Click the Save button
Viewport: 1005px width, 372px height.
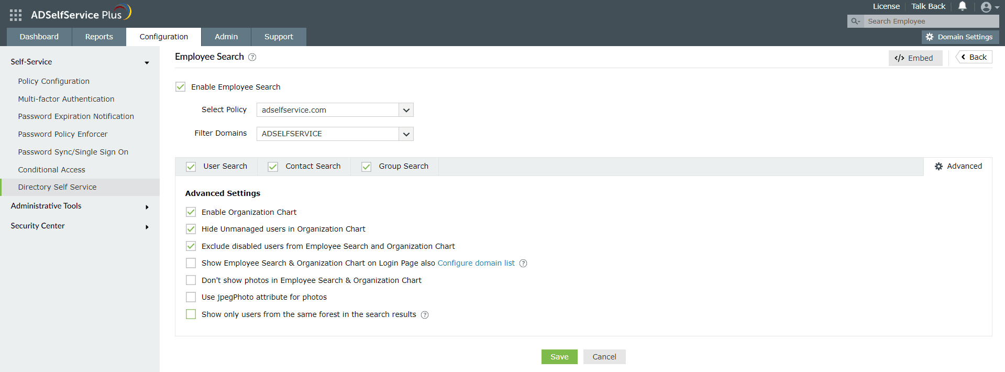(559, 357)
